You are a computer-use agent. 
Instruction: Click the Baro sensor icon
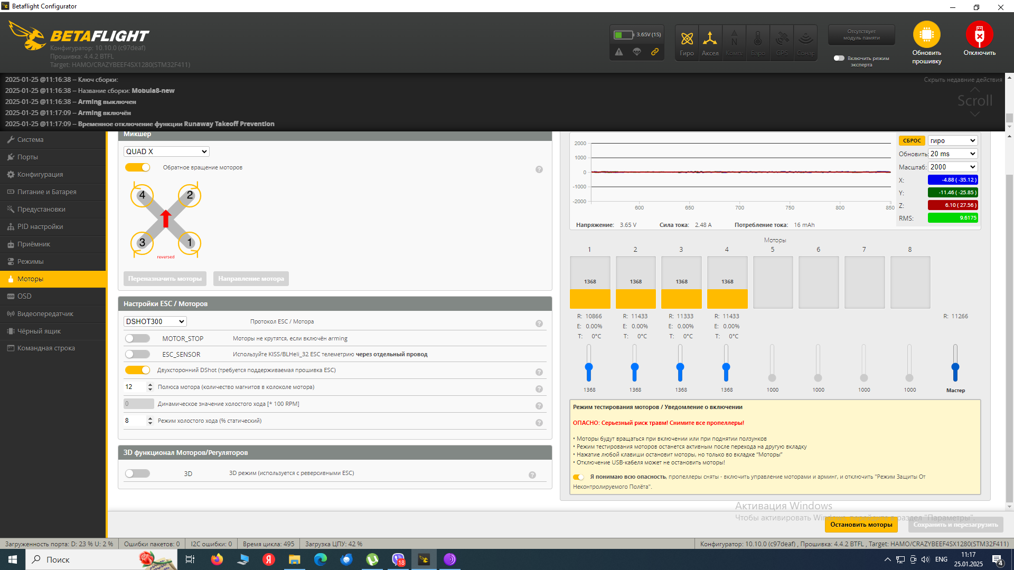coord(758,43)
